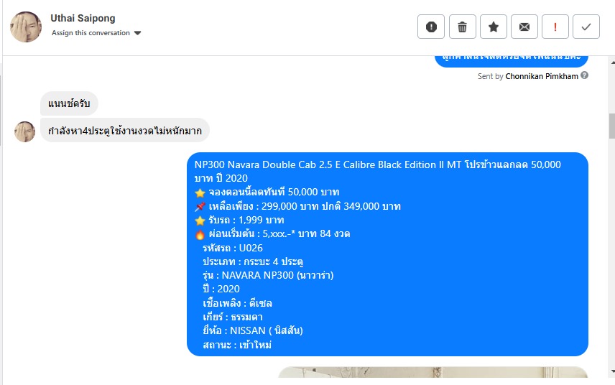This screenshot has height=385, width=615.
Task: Open the partially visible image attachment below
Action: [433, 372]
